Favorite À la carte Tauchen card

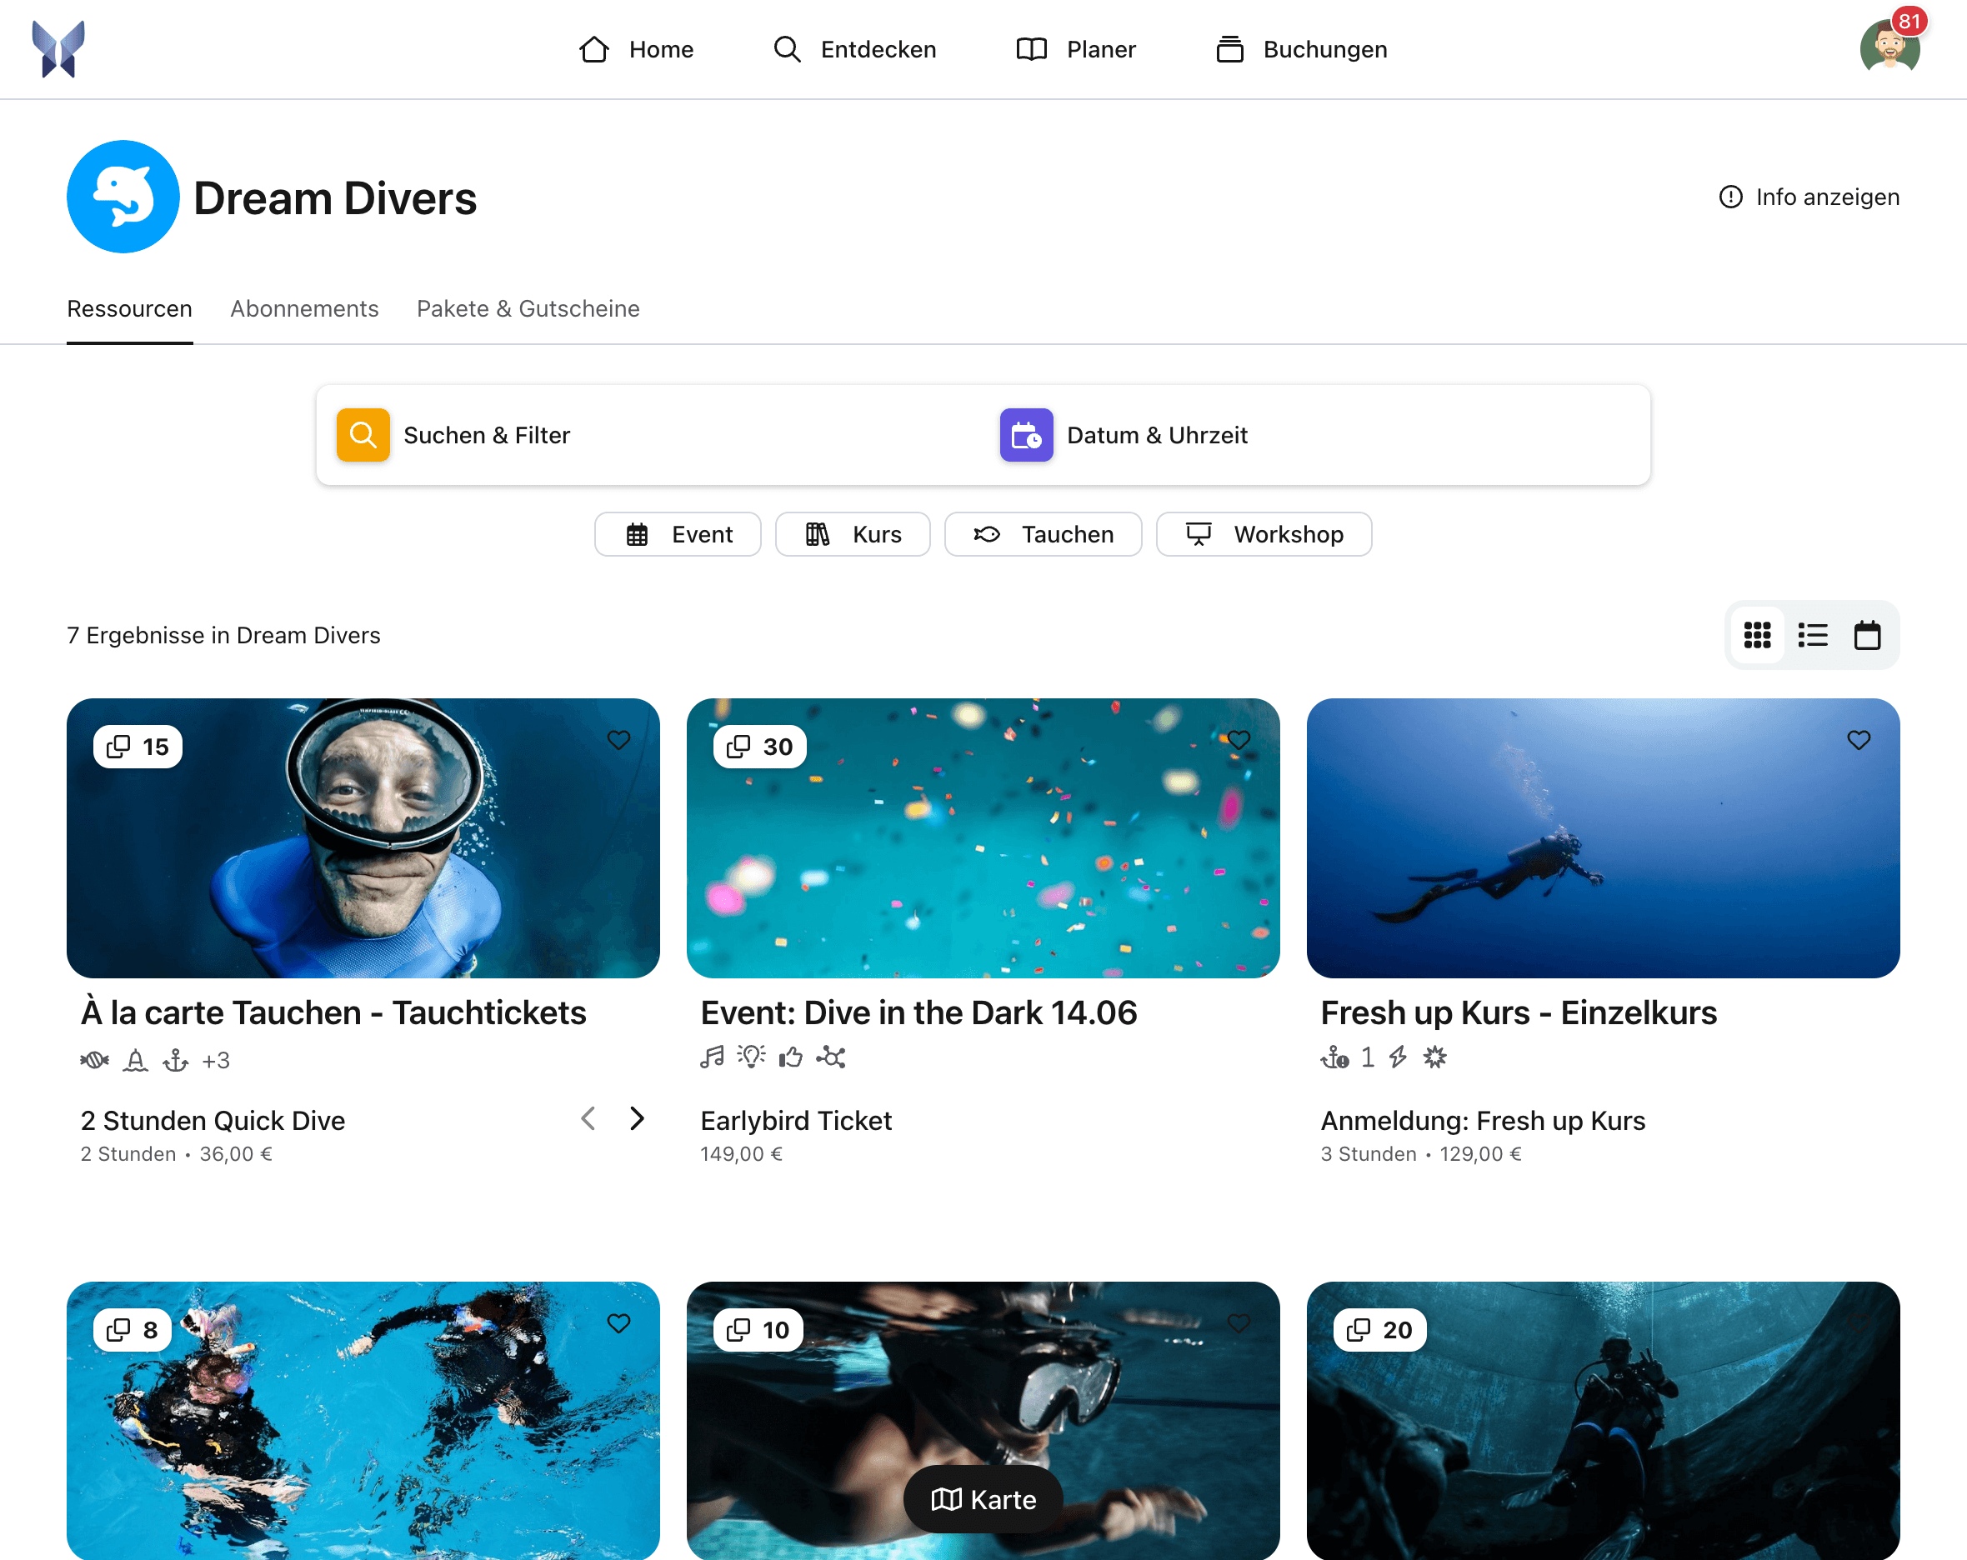point(618,740)
